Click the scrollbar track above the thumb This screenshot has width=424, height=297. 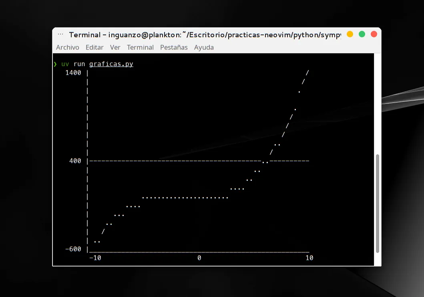pyautogui.click(x=378, y=104)
